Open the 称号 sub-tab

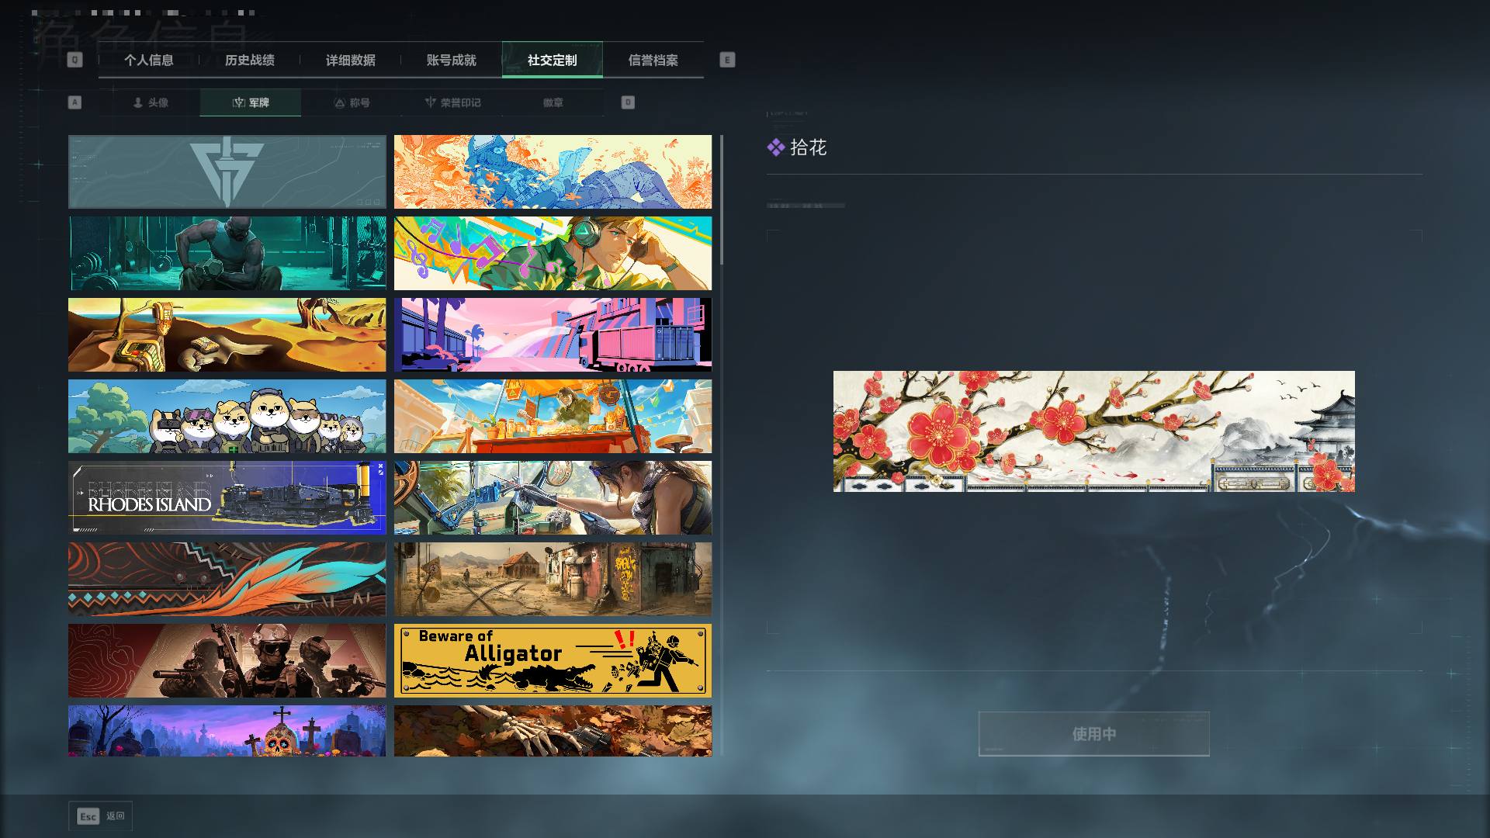tap(352, 102)
